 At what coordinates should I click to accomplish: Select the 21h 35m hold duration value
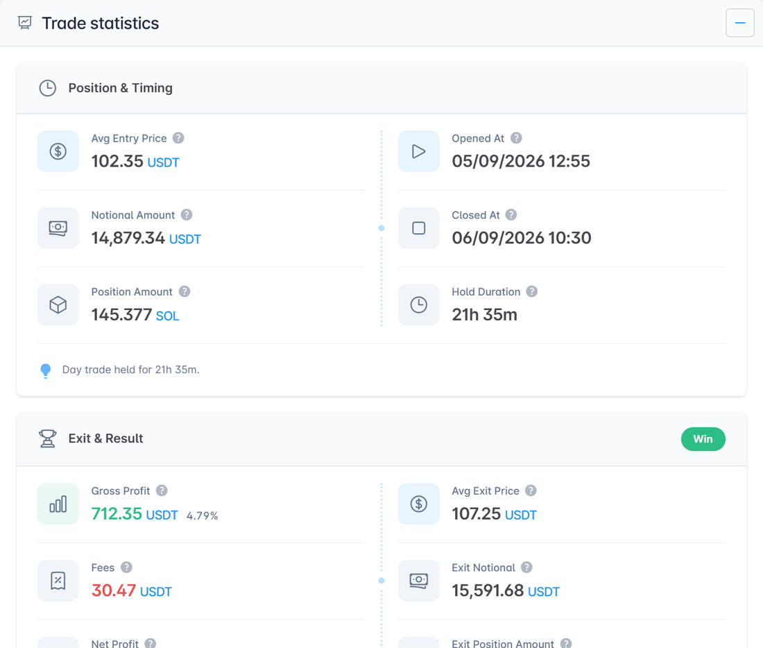pos(484,314)
